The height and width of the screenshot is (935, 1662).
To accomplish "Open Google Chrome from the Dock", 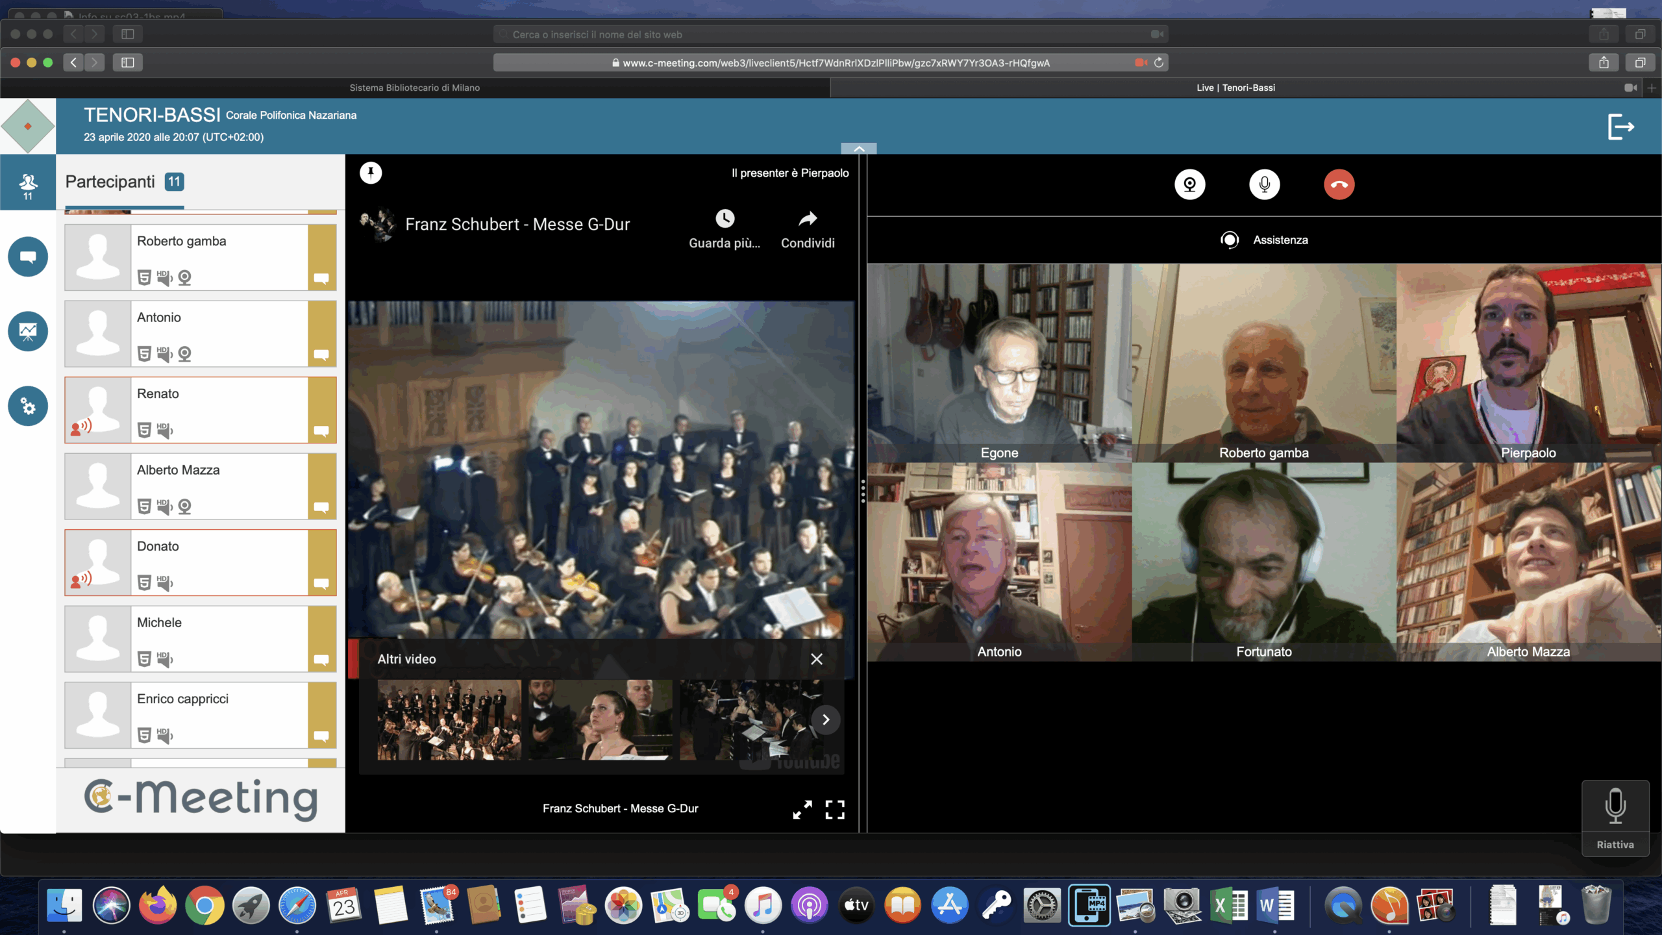I will click(x=205, y=905).
